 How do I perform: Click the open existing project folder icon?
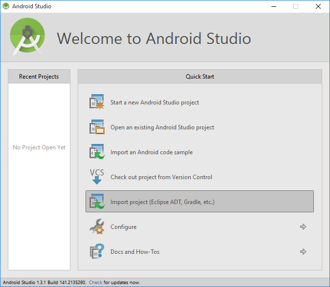[97, 127]
